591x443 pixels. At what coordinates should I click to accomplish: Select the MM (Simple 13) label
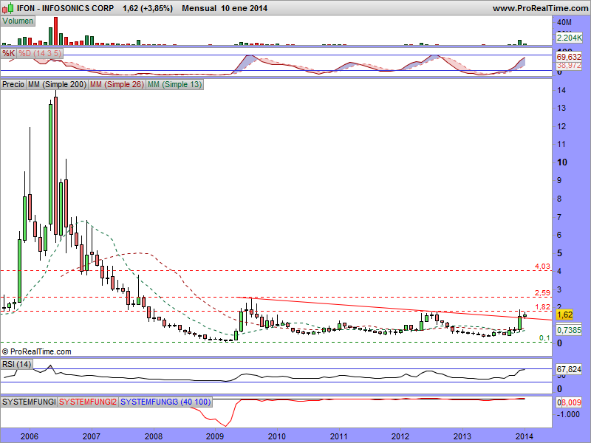click(x=174, y=84)
